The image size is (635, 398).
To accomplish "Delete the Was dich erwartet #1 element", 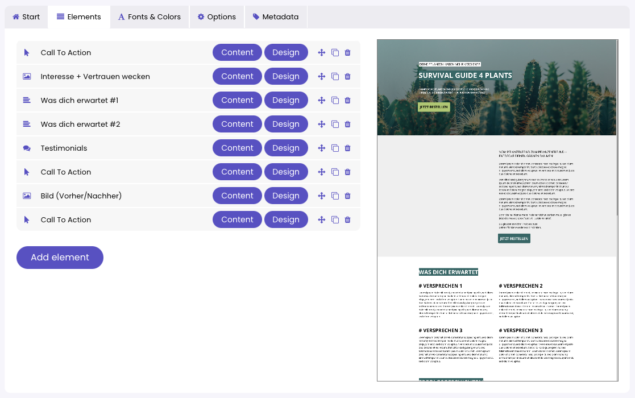I will point(348,101).
